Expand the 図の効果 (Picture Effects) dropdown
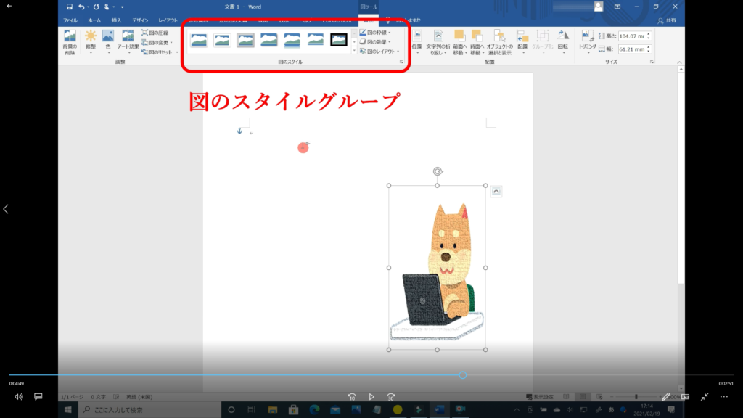This screenshot has width=743, height=418. click(375, 42)
